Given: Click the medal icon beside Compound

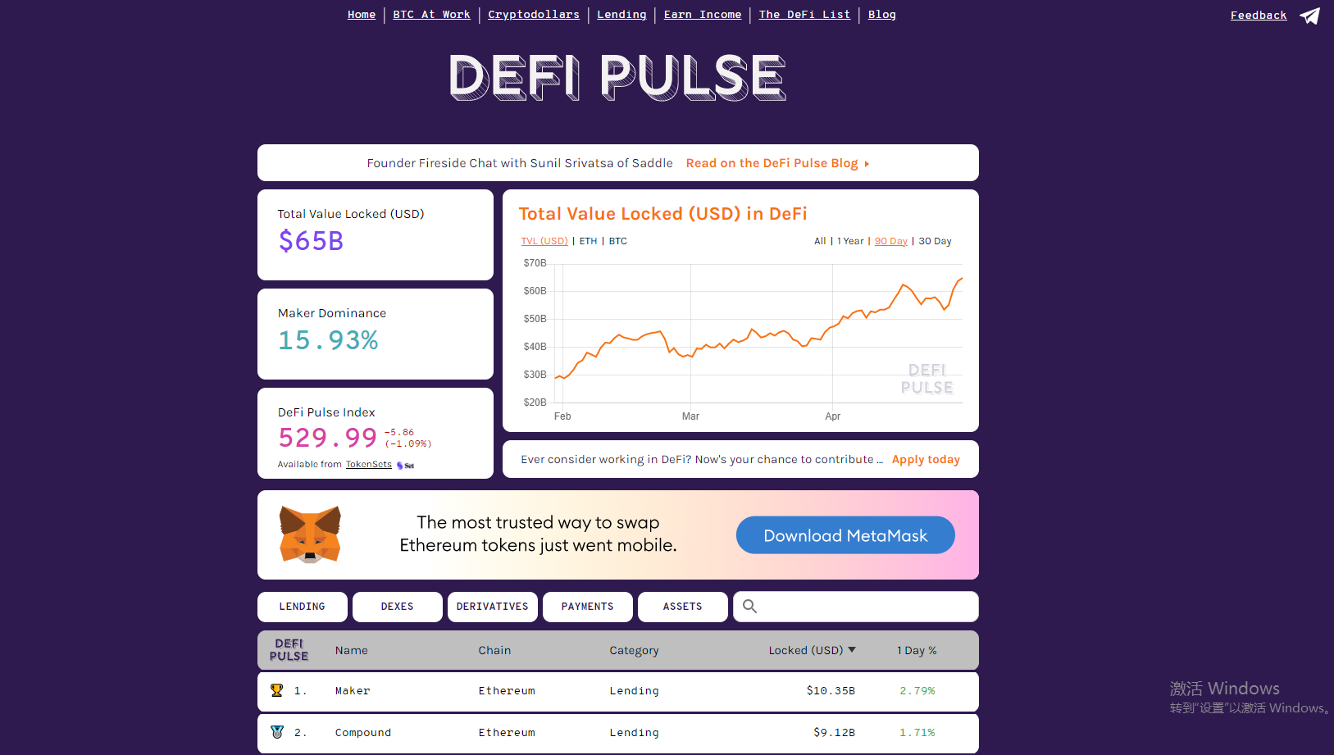Looking at the screenshot, I should coord(277,732).
